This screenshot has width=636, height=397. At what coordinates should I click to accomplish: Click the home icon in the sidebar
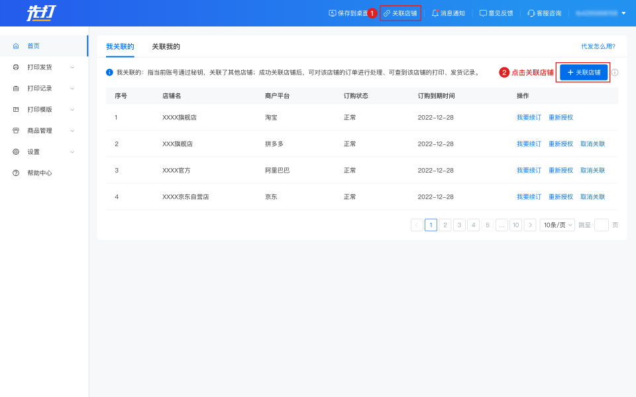point(16,46)
